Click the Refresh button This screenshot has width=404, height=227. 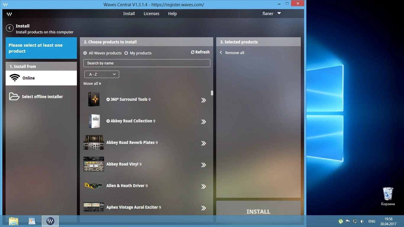(200, 52)
